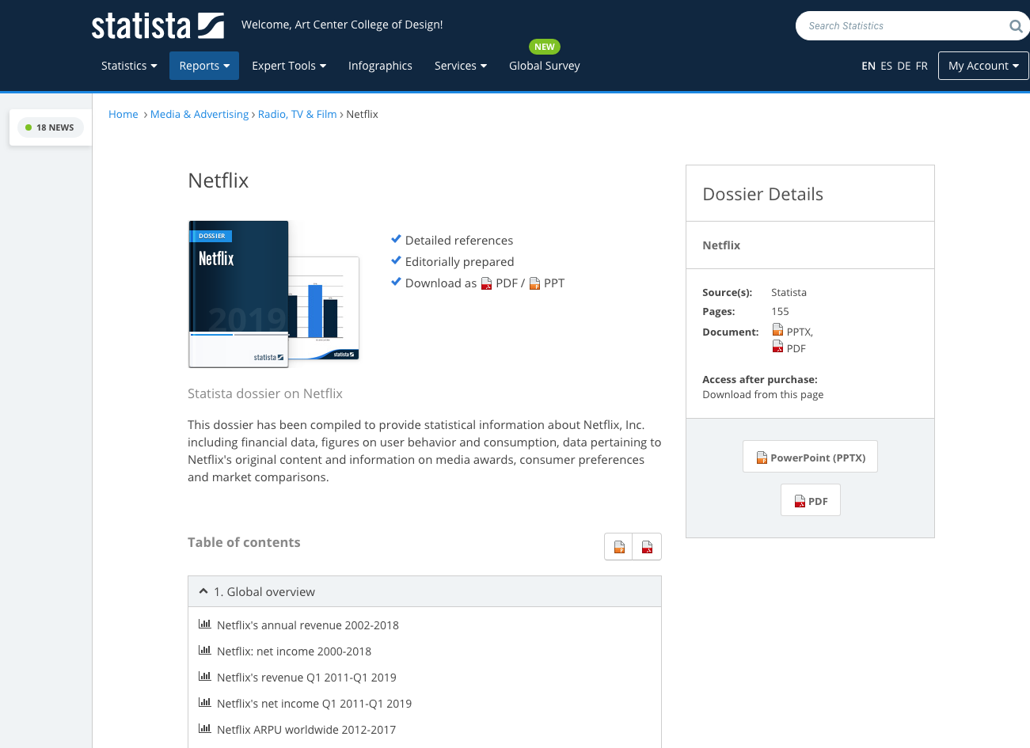
Task: Click the PDF document icon in Dossier Details
Action: (778, 347)
